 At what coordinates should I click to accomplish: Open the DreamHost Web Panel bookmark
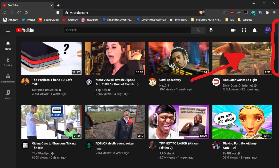(x=117, y=20)
